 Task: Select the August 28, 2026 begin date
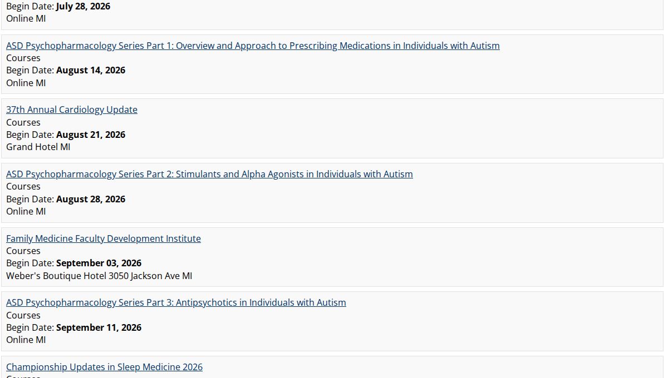click(x=91, y=199)
